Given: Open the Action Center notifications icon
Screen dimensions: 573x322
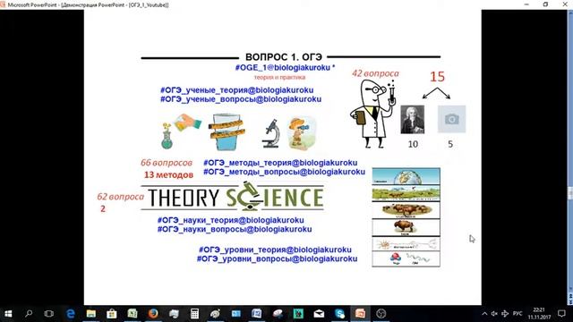Looking at the screenshot, I should point(561,314).
